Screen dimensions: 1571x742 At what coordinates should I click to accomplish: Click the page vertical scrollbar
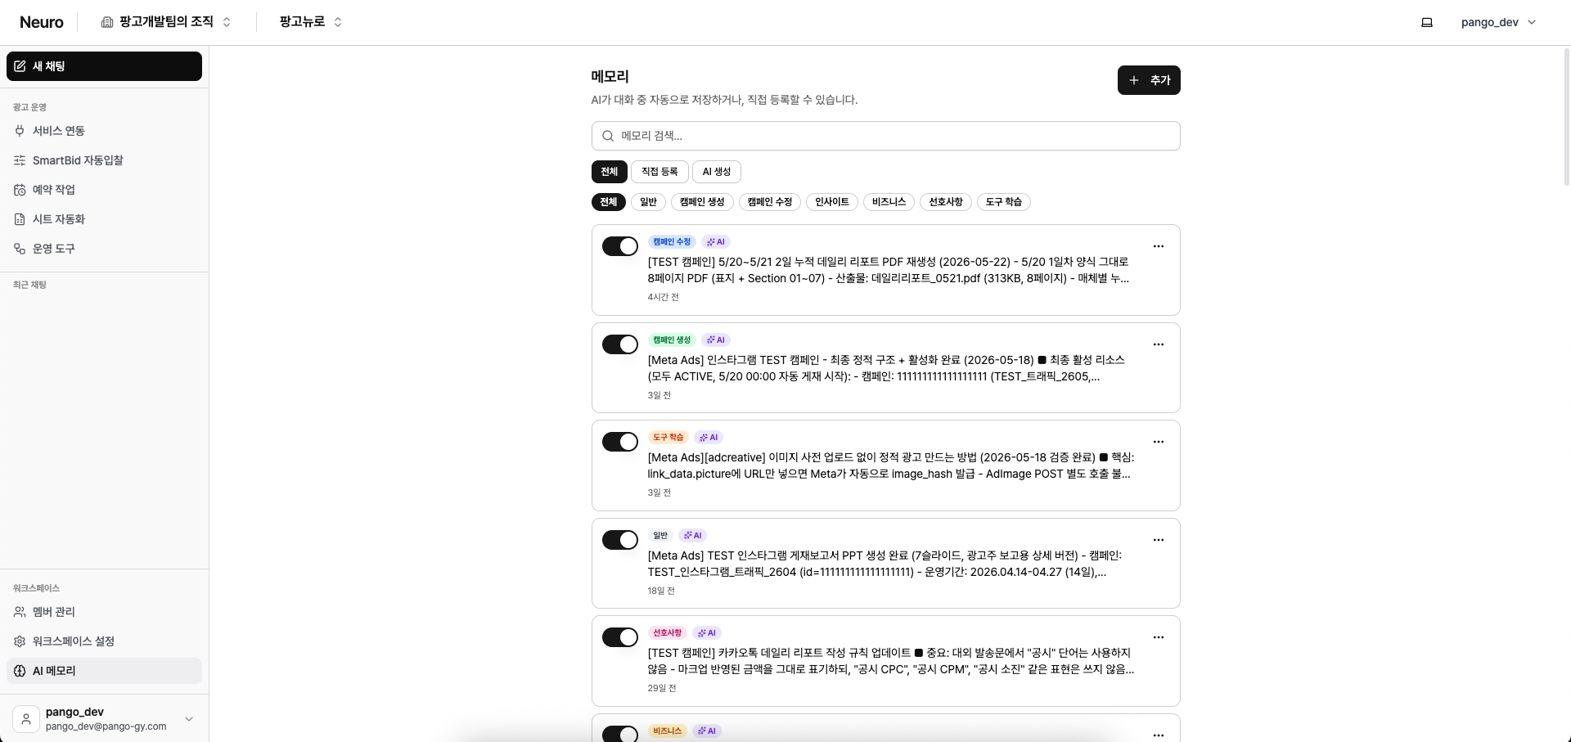[1567, 117]
